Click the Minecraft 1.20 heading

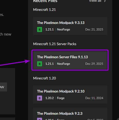45,78
